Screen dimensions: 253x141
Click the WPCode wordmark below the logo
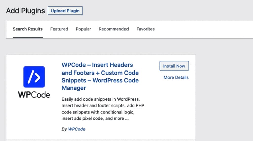(34, 95)
